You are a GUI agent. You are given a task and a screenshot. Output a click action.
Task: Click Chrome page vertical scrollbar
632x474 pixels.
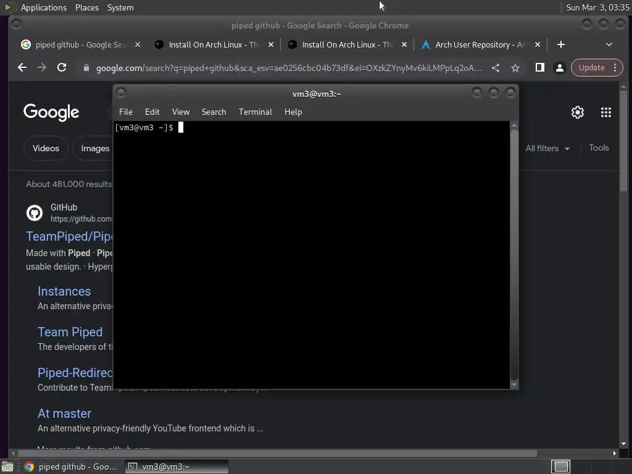click(623, 141)
